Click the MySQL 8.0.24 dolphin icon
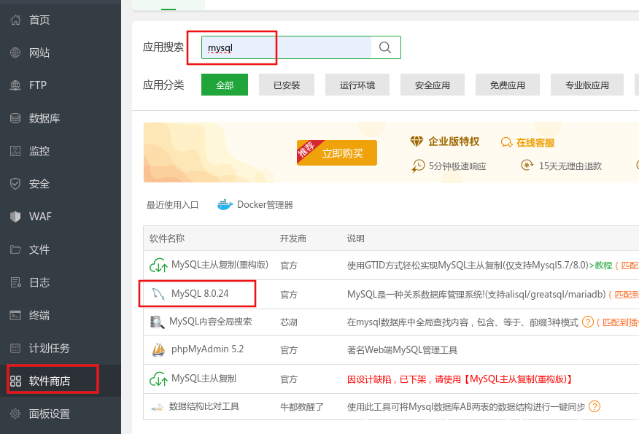 pyautogui.click(x=158, y=294)
